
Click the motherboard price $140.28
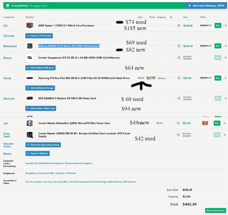pyautogui.click(x=188, y=46)
